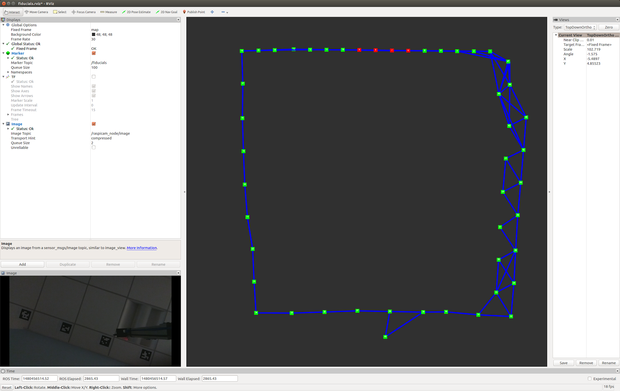Screen dimensions: 620x391
Task: Select the Current View row
Action: (570, 35)
